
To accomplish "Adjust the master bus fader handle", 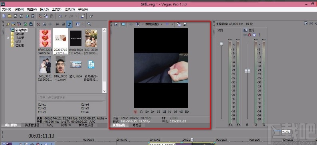I will coord(247,71).
